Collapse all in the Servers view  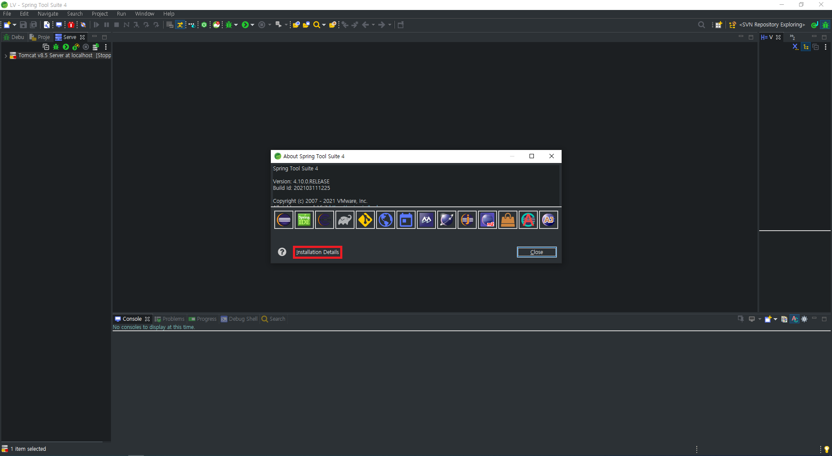point(46,47)
